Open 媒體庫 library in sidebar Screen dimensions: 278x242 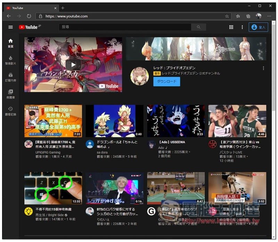[10, 94]
